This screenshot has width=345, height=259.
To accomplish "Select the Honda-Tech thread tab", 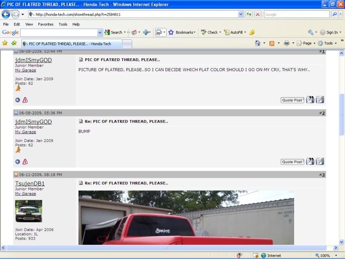I will tap(71, 44).
